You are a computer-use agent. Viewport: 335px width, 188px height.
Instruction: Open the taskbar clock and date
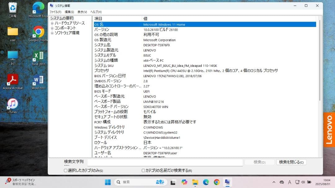[x=323, y=182]
